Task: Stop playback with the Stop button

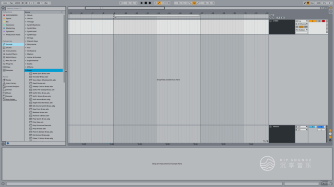Action: click(146, 3)
